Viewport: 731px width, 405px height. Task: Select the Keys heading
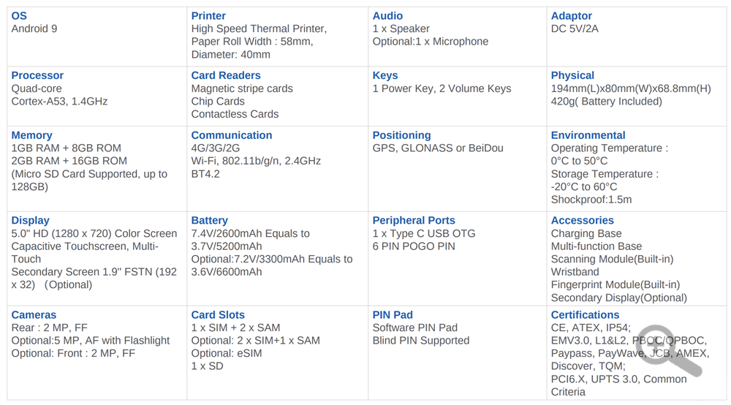(x=385, y=75)
